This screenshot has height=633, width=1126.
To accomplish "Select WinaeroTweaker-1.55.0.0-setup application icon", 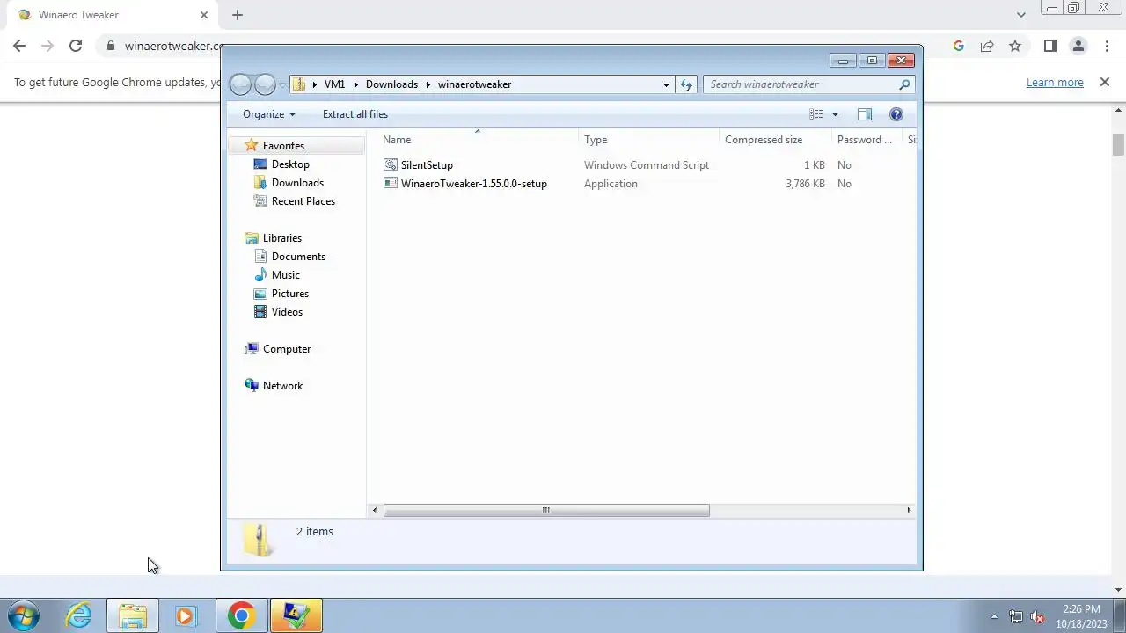I will (391, 184).
